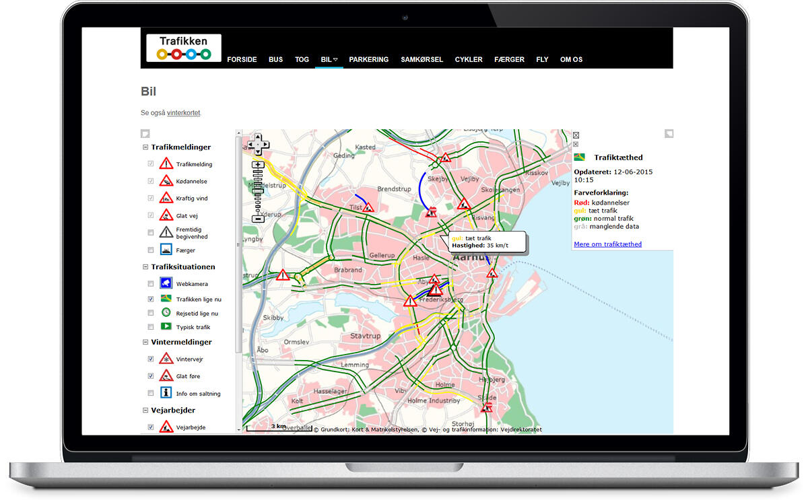Collapse the Vintermeldinger section
808x500 pixels.
tap(145, 343)
